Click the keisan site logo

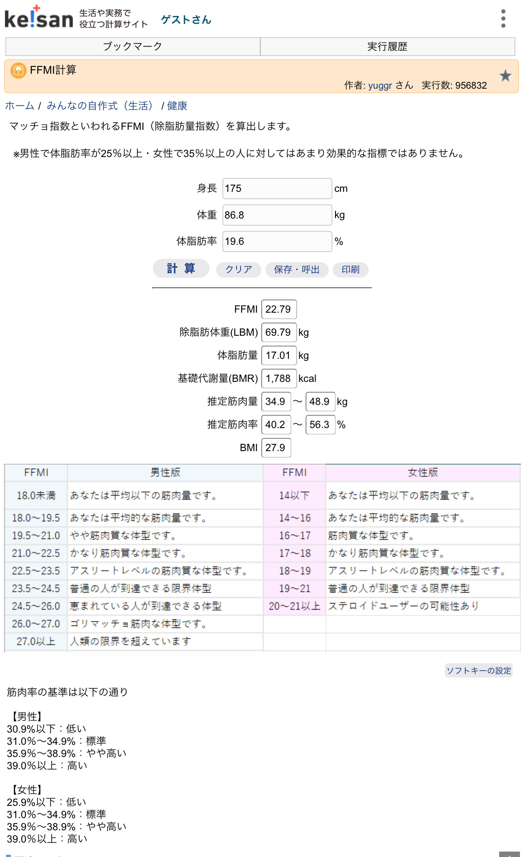39,18
